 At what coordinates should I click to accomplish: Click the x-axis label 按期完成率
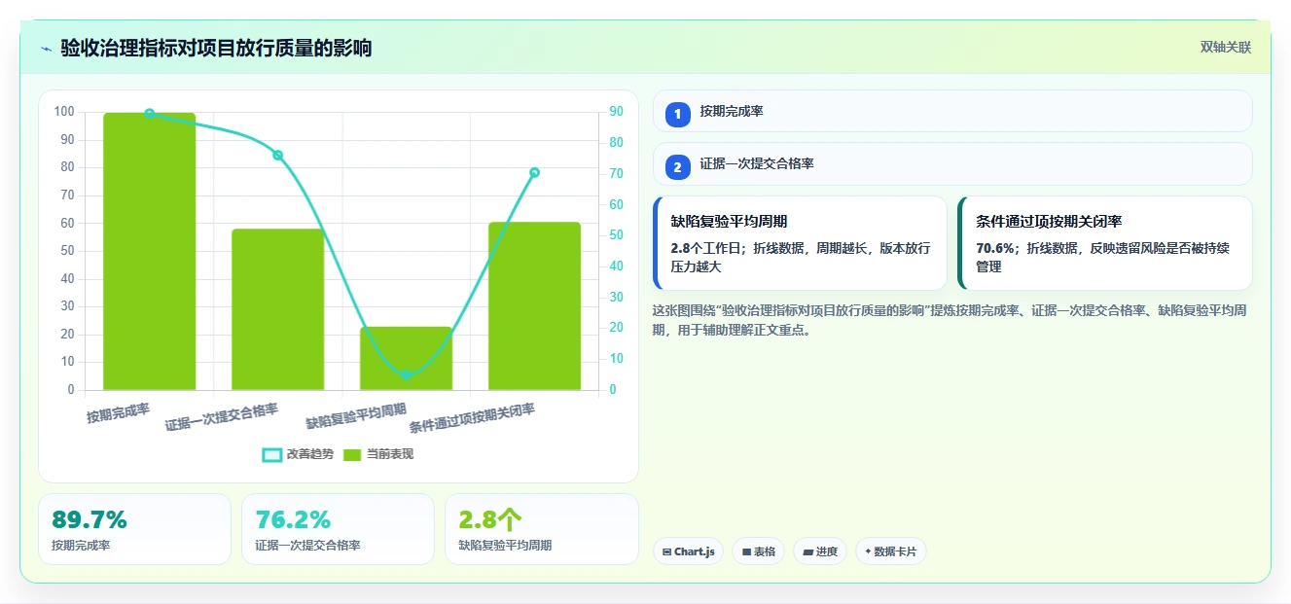coord(119,414)
